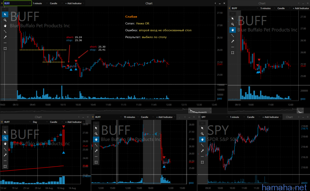Viewport: 310px width, 191px height.
Task: Select the horizontal line tool in the BUFF Day chart
Action: (x=5, y=161)
